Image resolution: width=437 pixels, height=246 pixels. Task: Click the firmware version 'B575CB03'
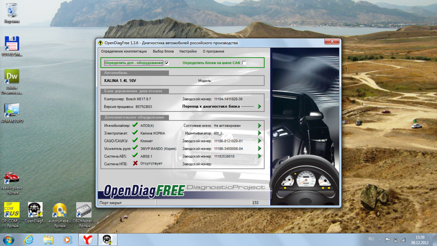coord(144,107)
